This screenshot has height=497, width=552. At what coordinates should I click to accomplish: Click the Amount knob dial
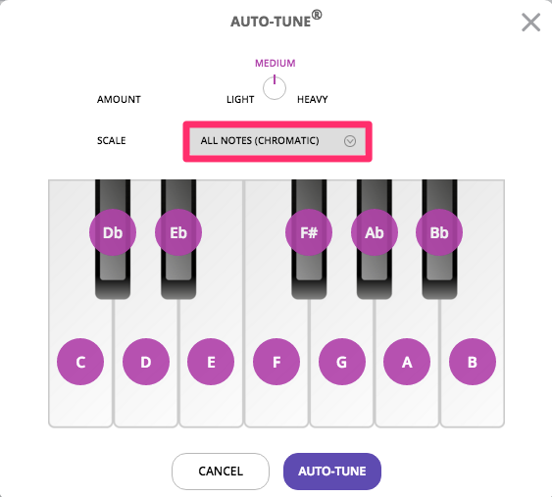click(x=275, y=87)
